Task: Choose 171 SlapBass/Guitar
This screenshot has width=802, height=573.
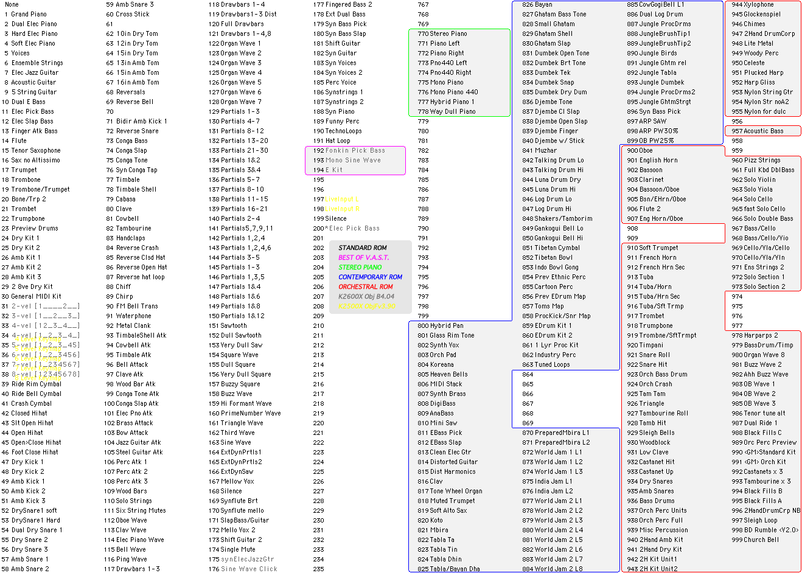Action: [x=239, y=520]
